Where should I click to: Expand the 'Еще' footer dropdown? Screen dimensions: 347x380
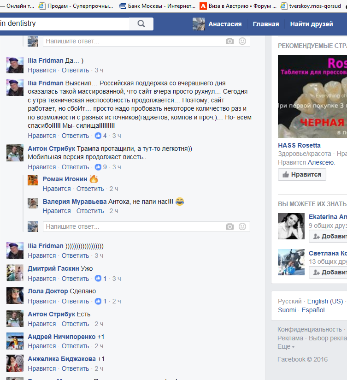point(286,347)
